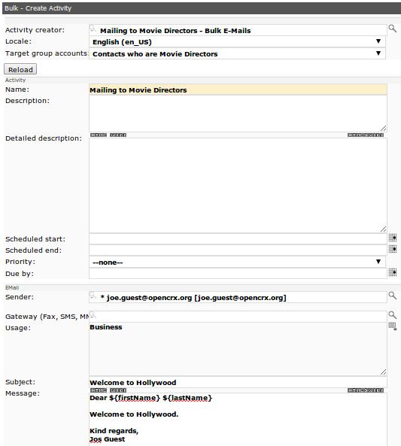Click 'Kind regards,' line in message
Image resolution: width=401 pixels, height=446 pixels.
coord(114,431)
